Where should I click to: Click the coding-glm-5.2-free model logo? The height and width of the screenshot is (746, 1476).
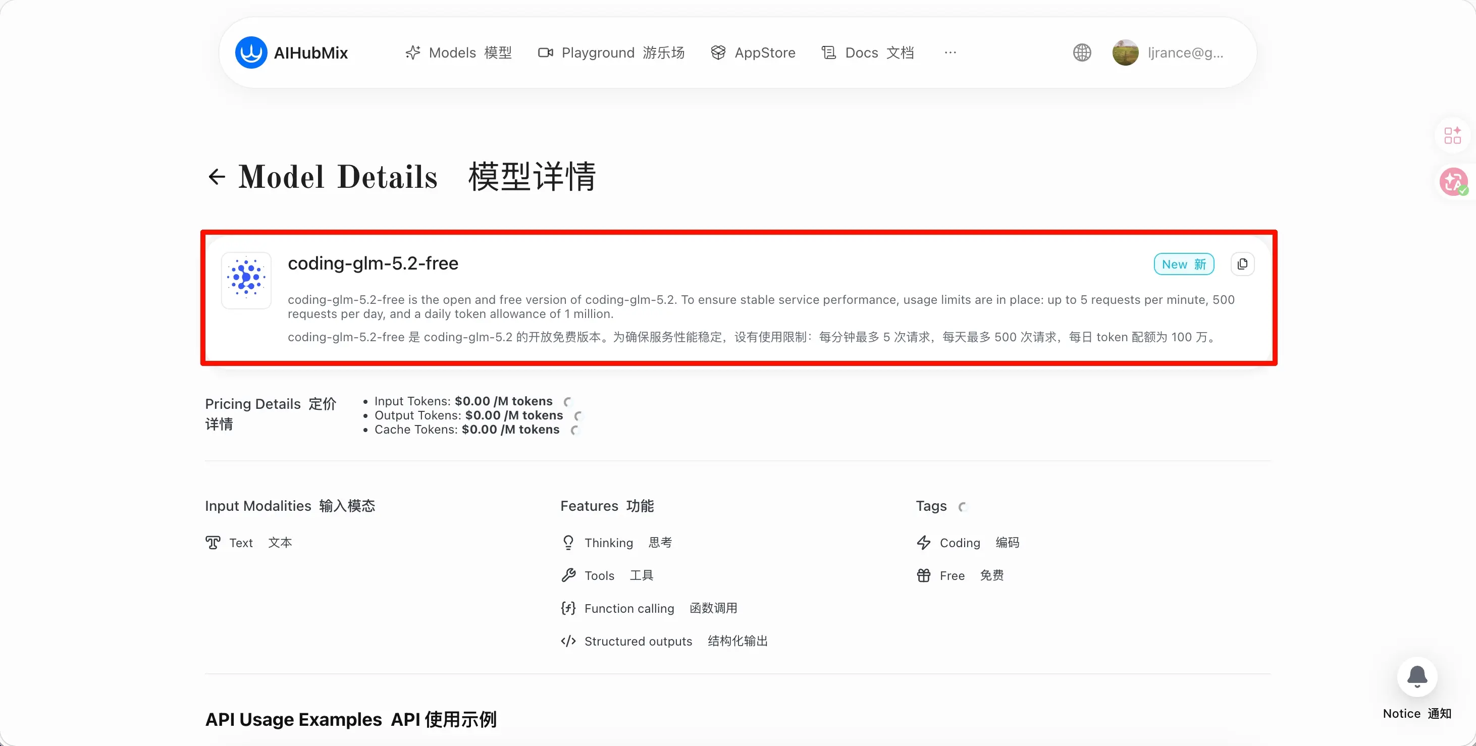[246, 280]
